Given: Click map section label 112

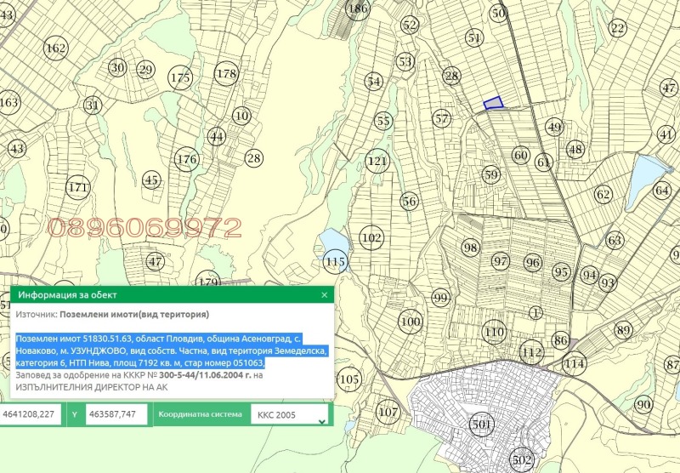Looking at the screenshot, I should click(x=532, y=352).
